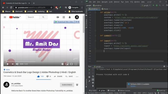
Task: Open PyCharm Search Everywhere magnifier
Action: tap(167, 5)
